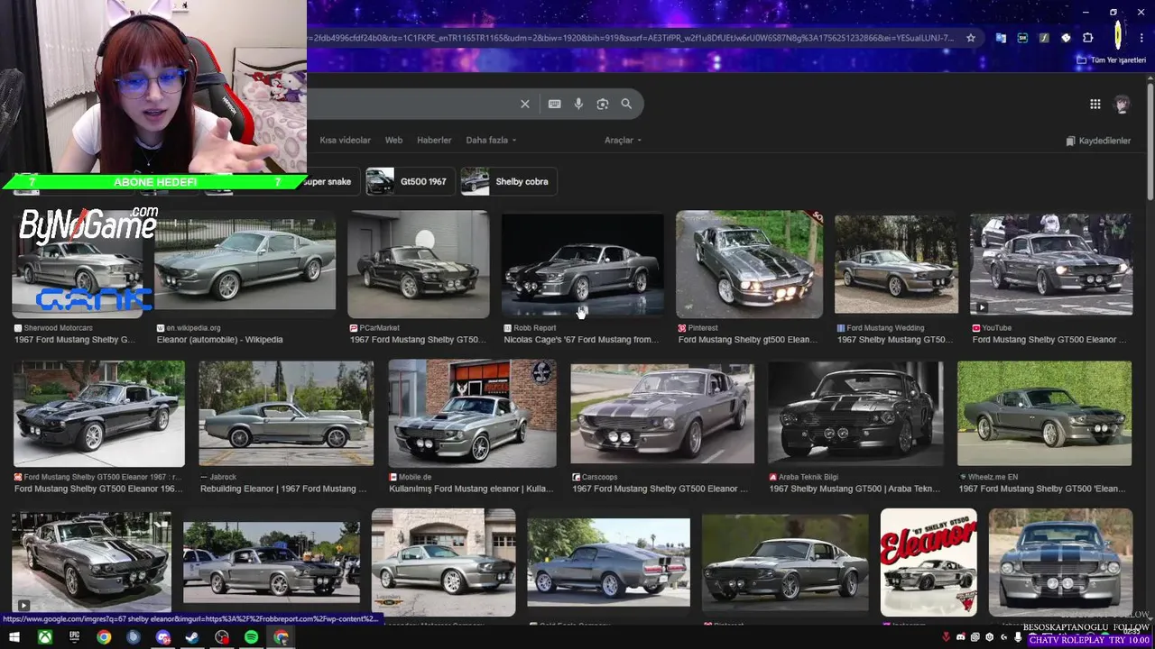Search by image with the Lens icon
The height and width of the screenshot is (649, 1155).
[603, 104]
